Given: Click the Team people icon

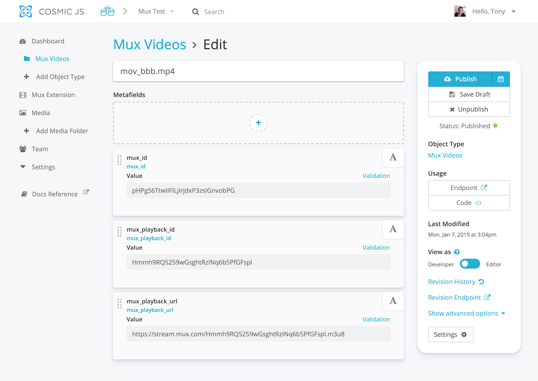Looking at the screenshot, I should click(23, 149).
